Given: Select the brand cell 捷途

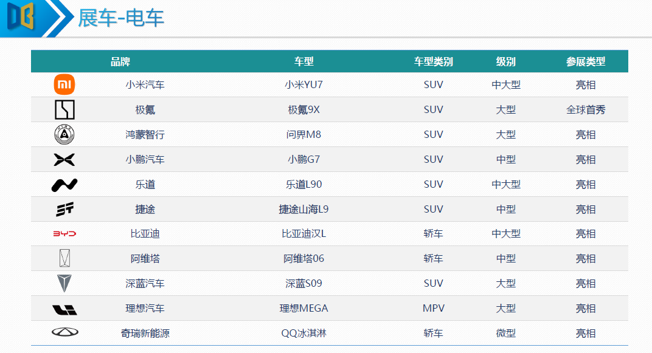Looking at the screenshot, I should tap(145, 209).
